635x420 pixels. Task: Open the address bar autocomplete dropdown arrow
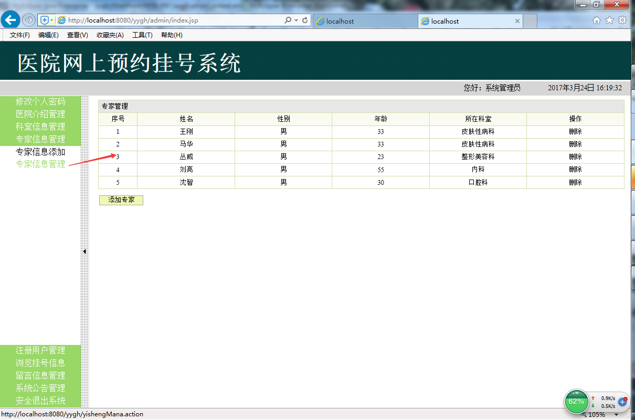[296, 20]
